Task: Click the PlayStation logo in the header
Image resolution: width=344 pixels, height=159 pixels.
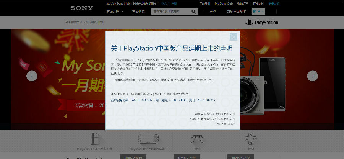Action: 262,22
